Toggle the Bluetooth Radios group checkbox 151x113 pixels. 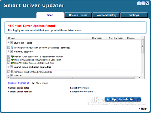[x=11, y=43]
